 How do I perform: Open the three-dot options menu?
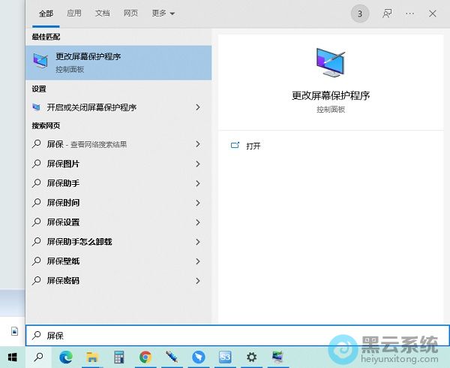coord(409,14)
